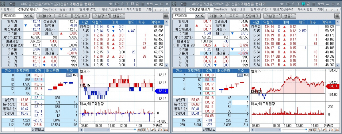
Task: Click the grid layout icon in left window
Action: click(166, 16)
